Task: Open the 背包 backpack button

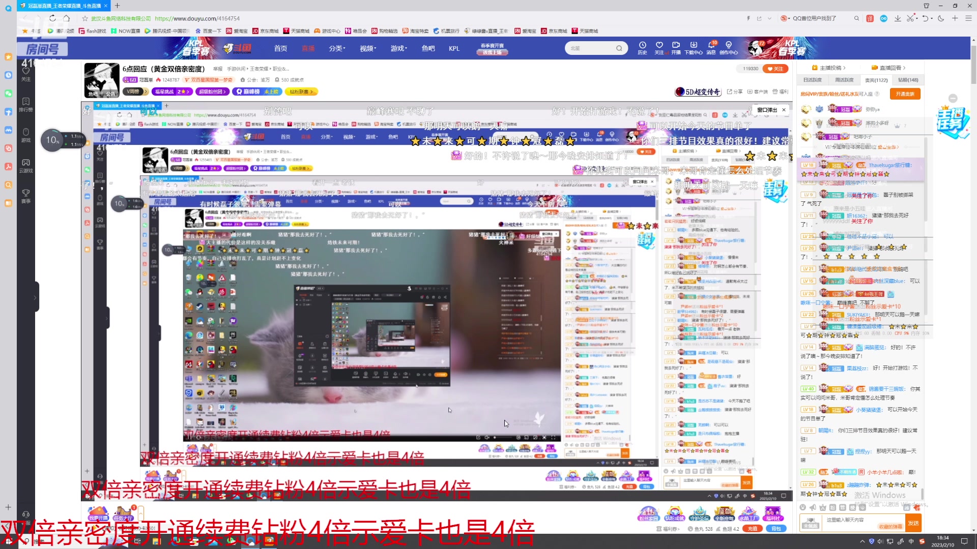Action: coord(776,529)
